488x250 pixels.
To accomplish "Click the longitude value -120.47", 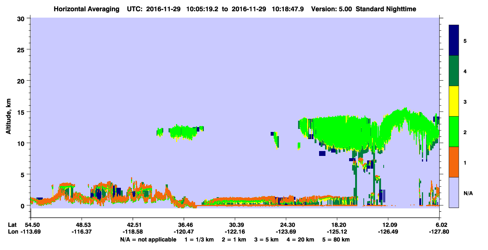I will pos(184,232).
